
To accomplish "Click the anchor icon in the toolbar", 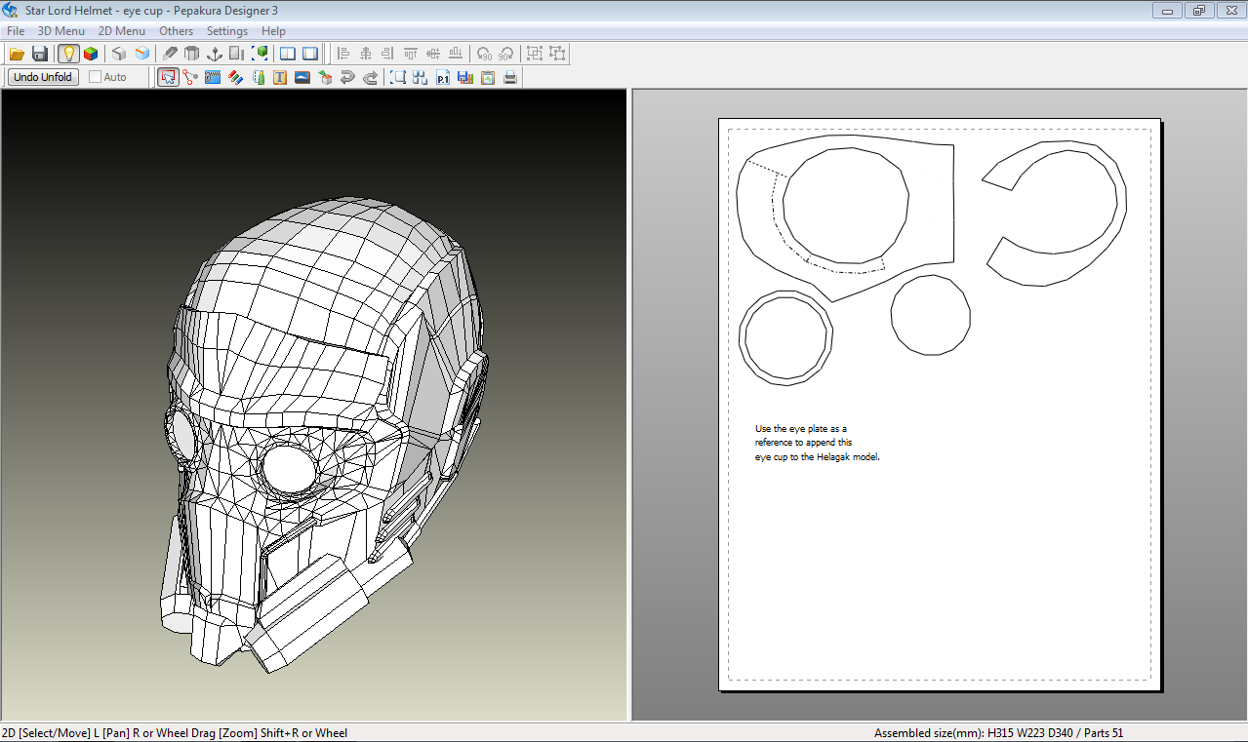I will click(215, 54).
